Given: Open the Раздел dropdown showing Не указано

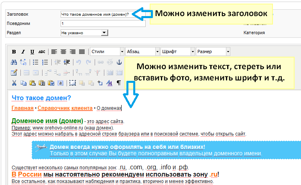Looking at the screenshot, I should pos(84,33).
